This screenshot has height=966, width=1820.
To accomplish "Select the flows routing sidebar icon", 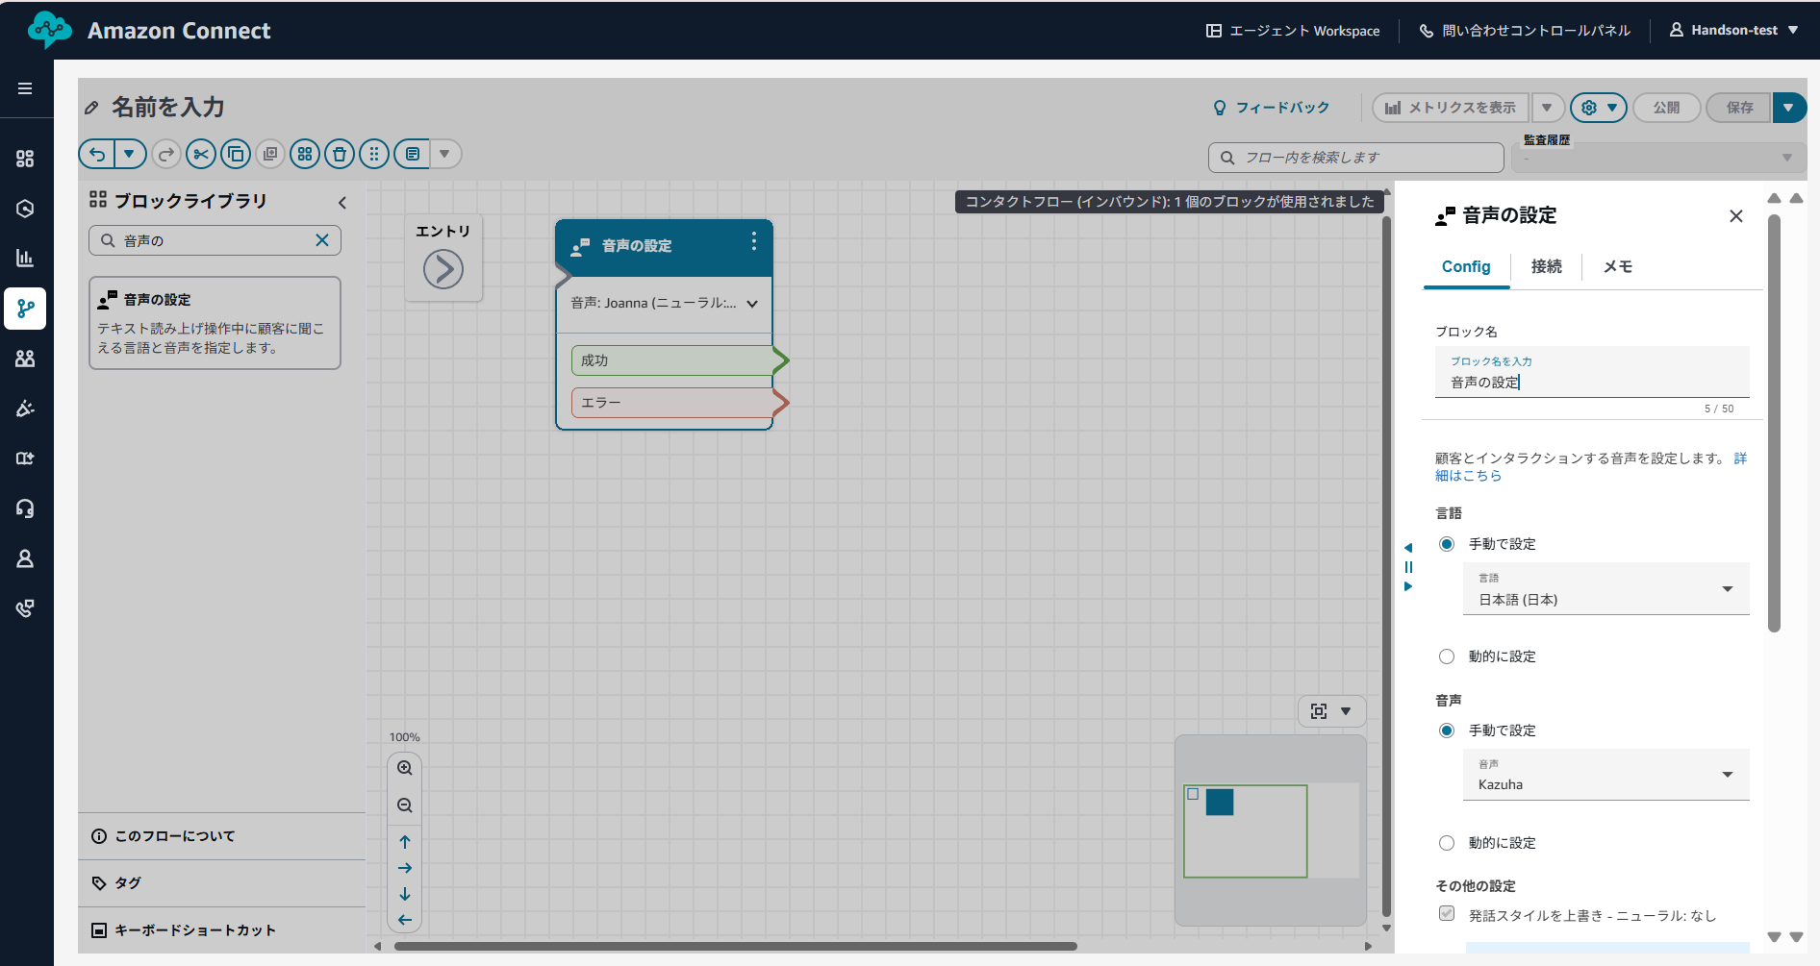I will (x=25, y=309).
